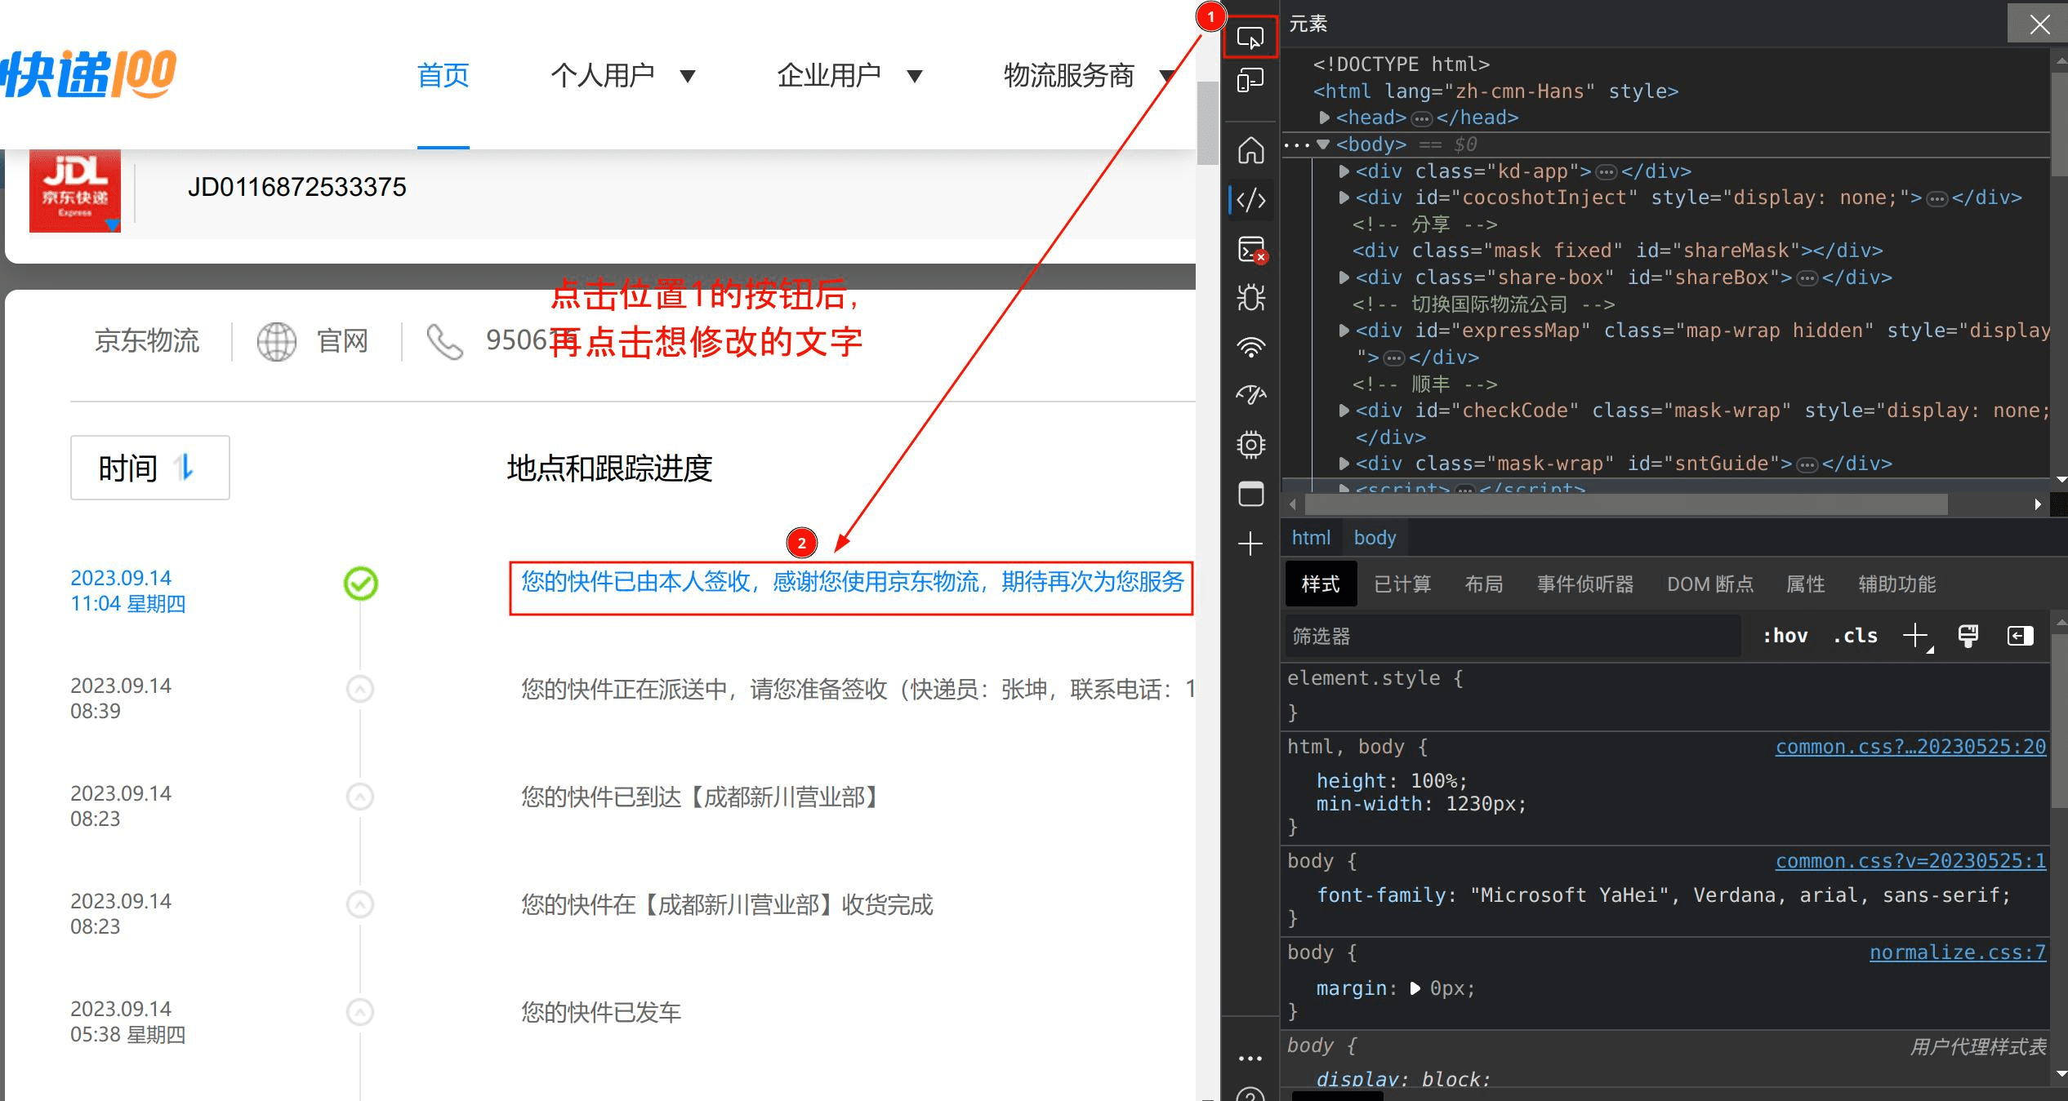2068x1101 pixels.
Task: Open the Memory chip icon tool
Action: (1250, 445)
